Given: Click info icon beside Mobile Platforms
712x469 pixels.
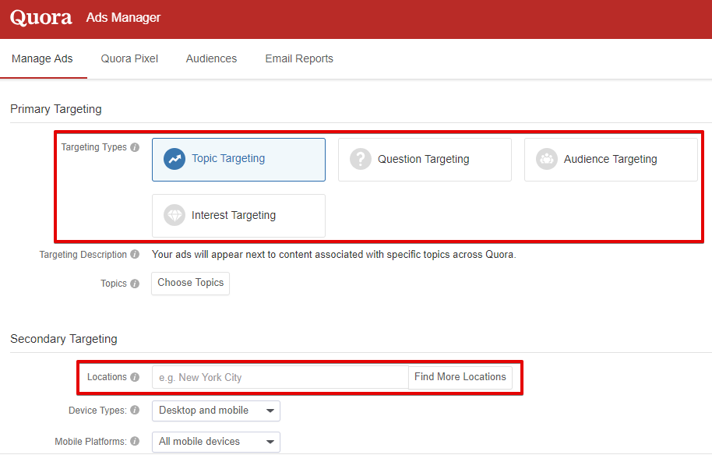Looking at the screenshot, I should click(x=135, y=441).
